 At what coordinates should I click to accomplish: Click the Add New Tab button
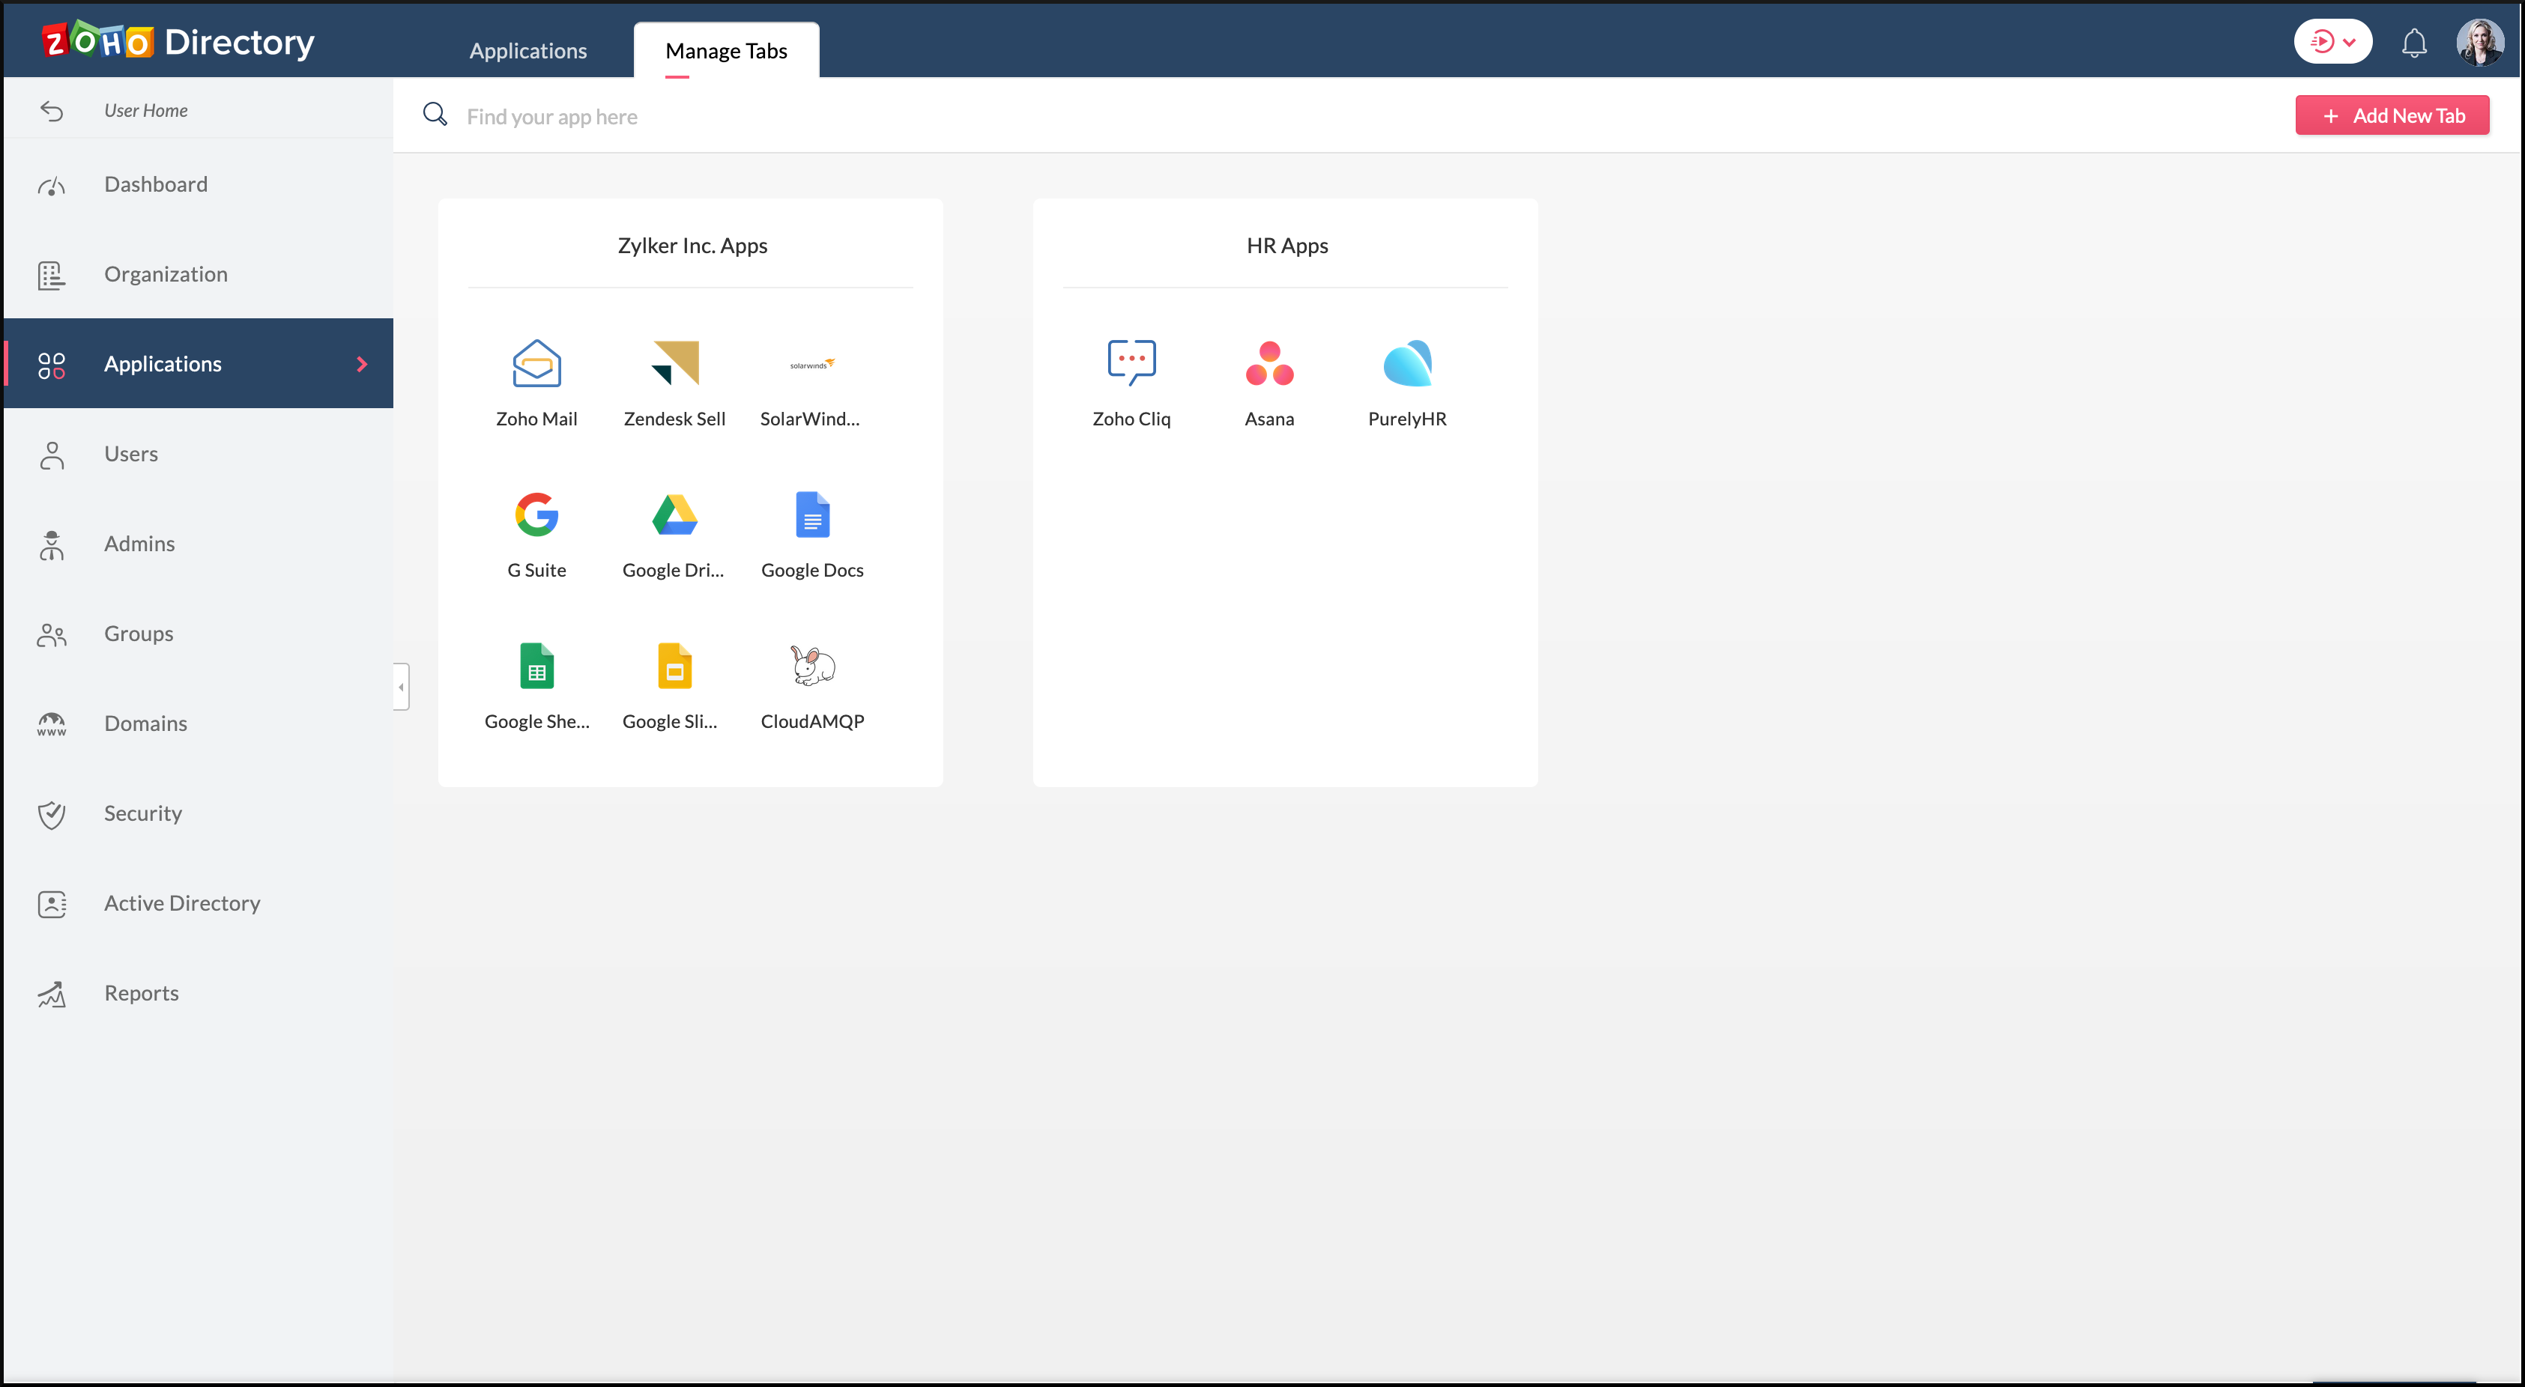pyautogui.click(x=2391, y=115)
